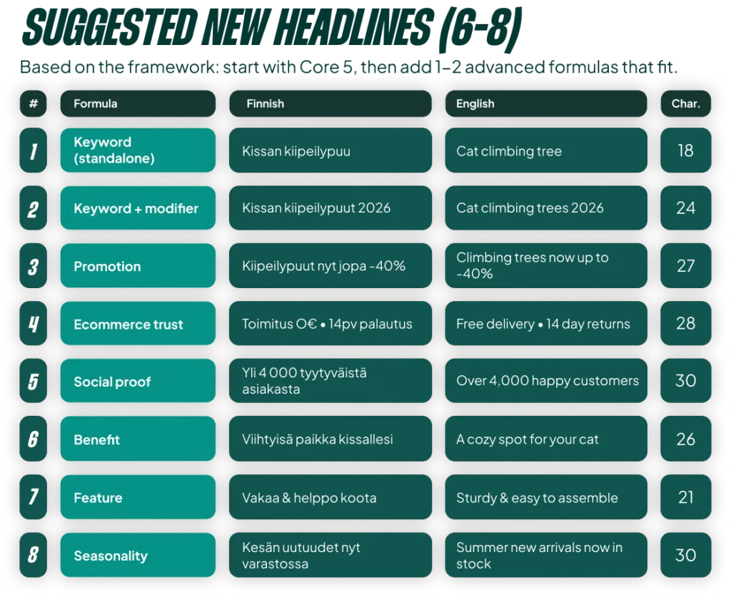Image resolution: width=731 pixels, height=597 pixels.
Task: Select the character count "26"
Action: 686,439
